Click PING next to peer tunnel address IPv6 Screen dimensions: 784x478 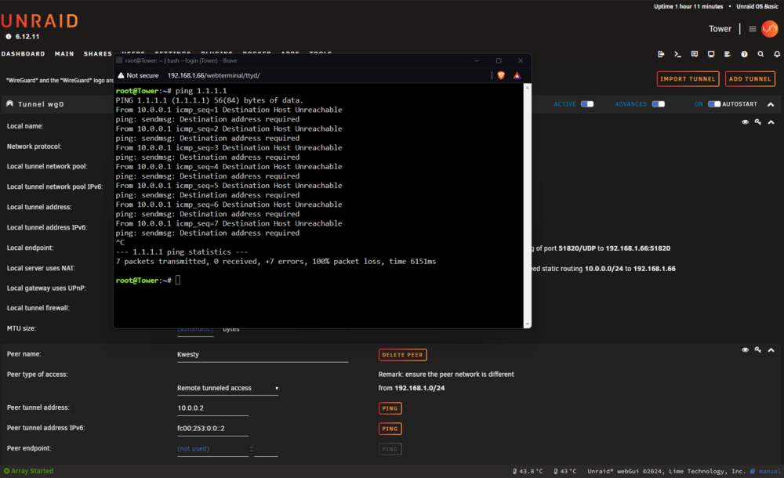click(x=390, y=429)
